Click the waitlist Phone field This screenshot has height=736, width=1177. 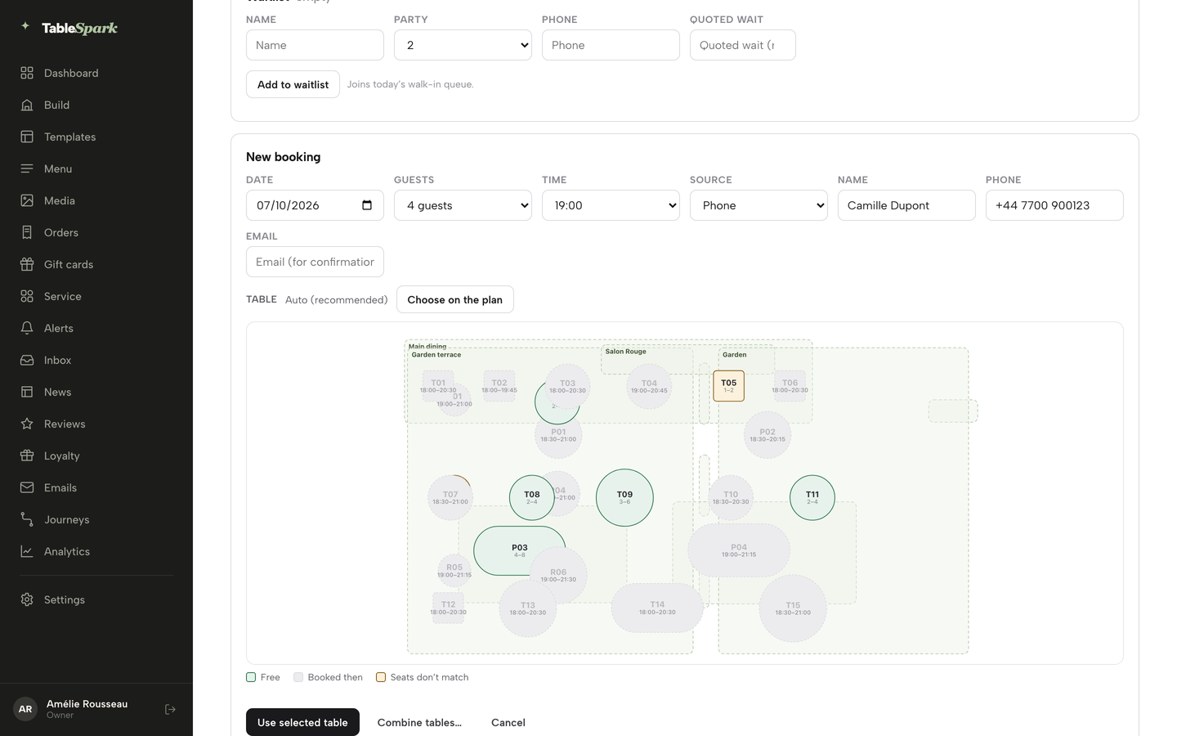point(611,45)
